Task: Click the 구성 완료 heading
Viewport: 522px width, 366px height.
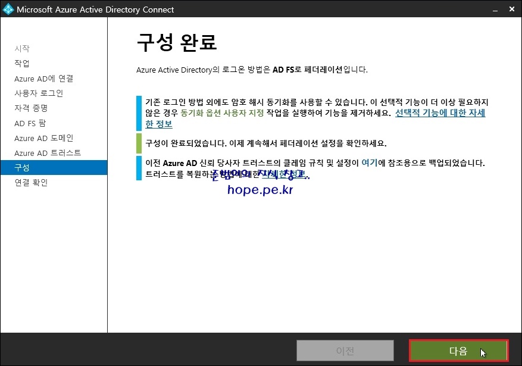Action: [x=177, y=42]
